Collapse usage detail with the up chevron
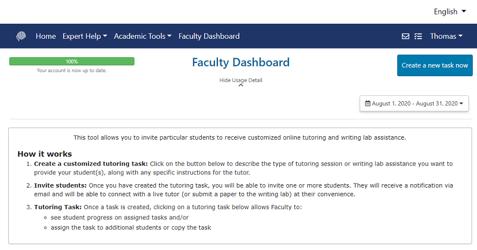Image resolution: width=477 pixels, height=250 pixels. coord(241,85)
